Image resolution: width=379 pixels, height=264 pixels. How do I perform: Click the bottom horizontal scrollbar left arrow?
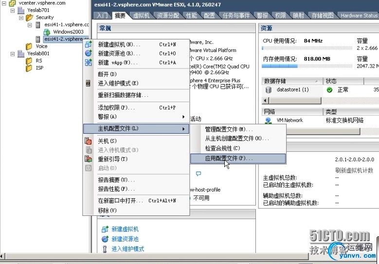point(2,256)
